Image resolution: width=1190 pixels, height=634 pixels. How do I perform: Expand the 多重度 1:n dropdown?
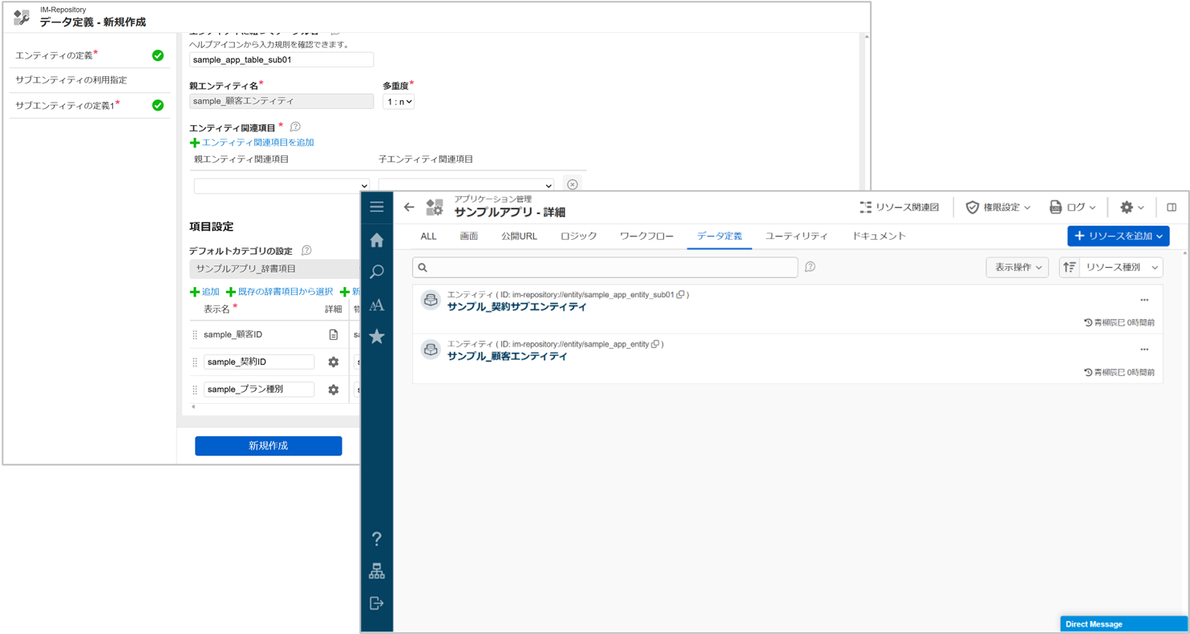398,102
